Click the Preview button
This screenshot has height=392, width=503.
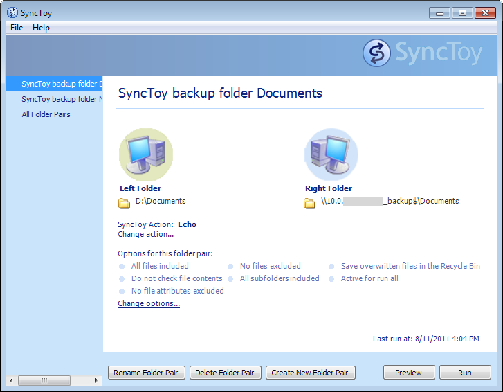[x=409, y=373]
